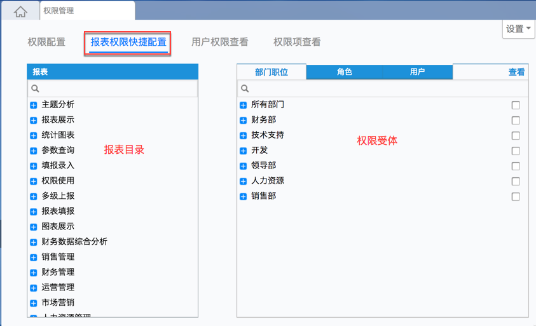Expand the 多级上报 folder
Screen dimensions: 536x326
(34, 196)
